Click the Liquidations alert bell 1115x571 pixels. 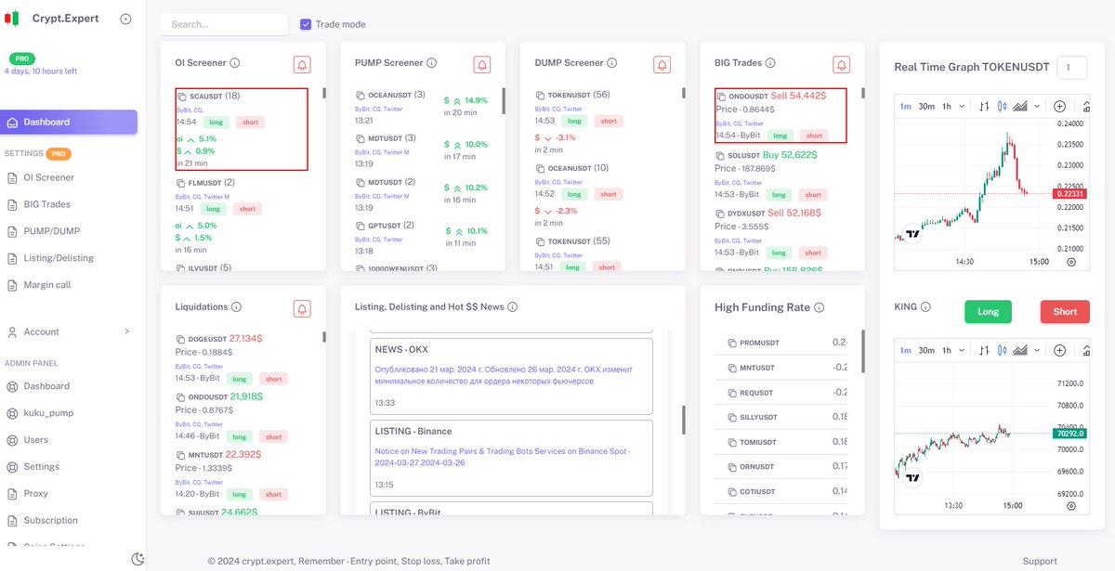click(302, 308)
